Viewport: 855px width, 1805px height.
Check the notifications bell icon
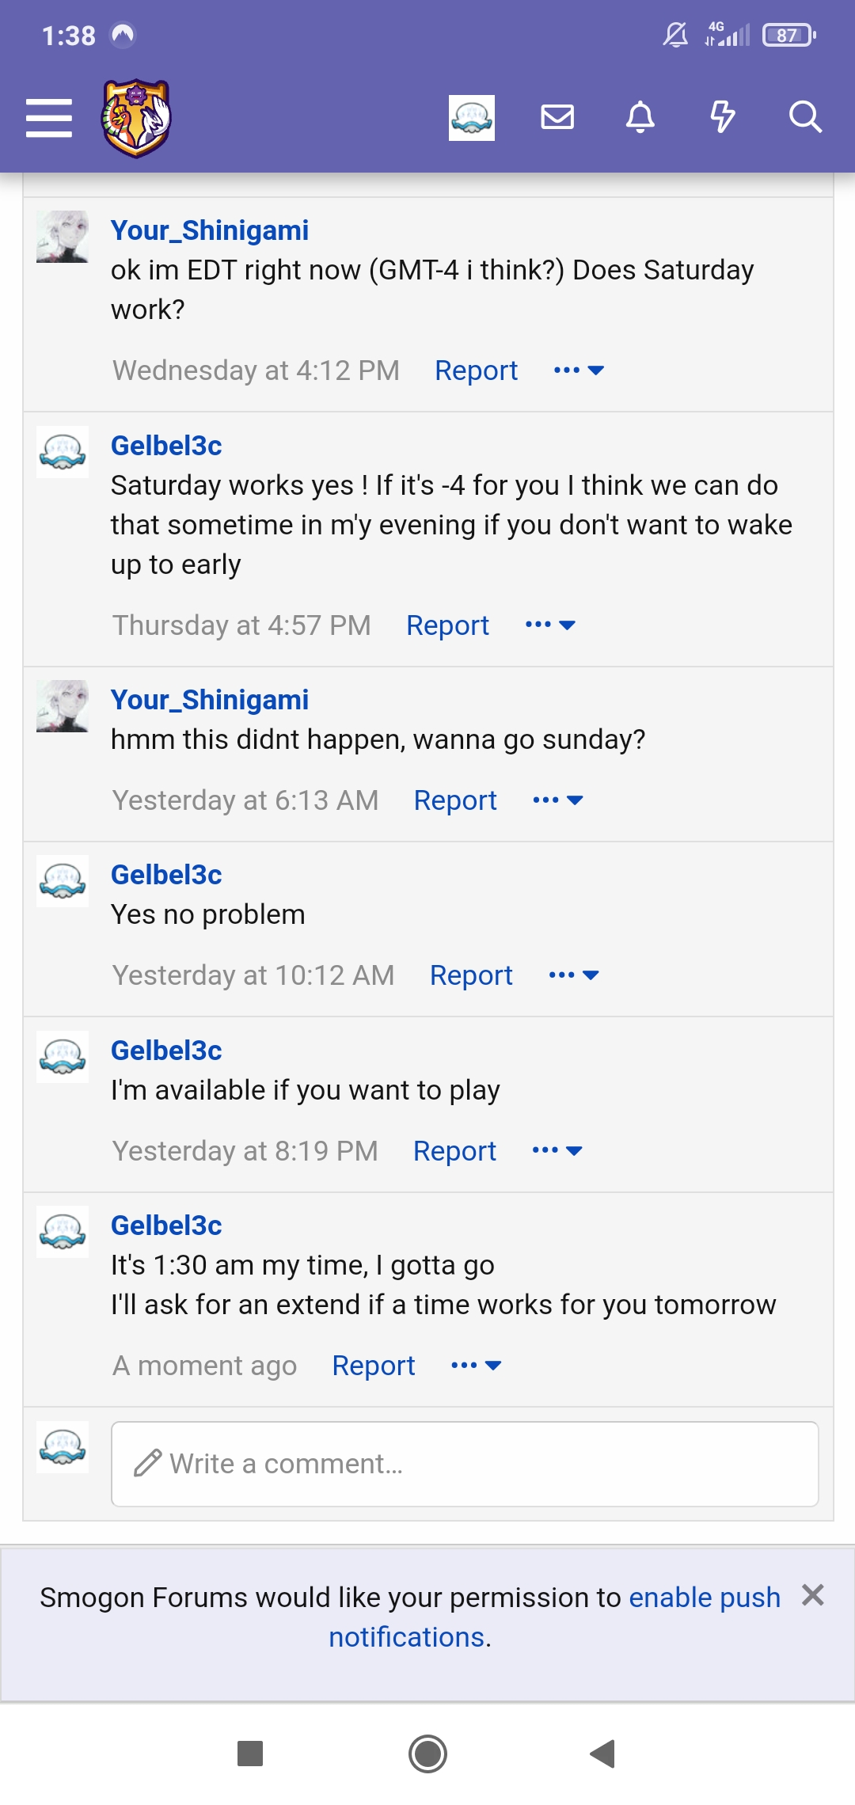[x=641, y=119]
